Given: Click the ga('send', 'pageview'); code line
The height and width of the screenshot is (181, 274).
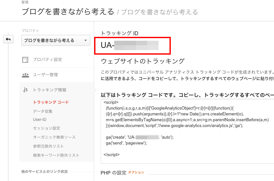Looking at the screenshot, I should pyautogui.click(x=126, y=143).
